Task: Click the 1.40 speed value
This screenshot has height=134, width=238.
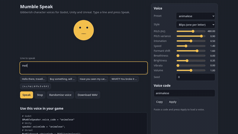Action: pyautogui.click(x=212, y=46)
